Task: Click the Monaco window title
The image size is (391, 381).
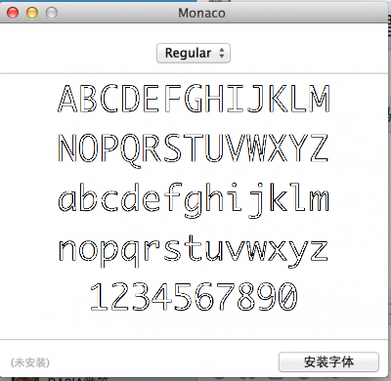Action: 201,14
